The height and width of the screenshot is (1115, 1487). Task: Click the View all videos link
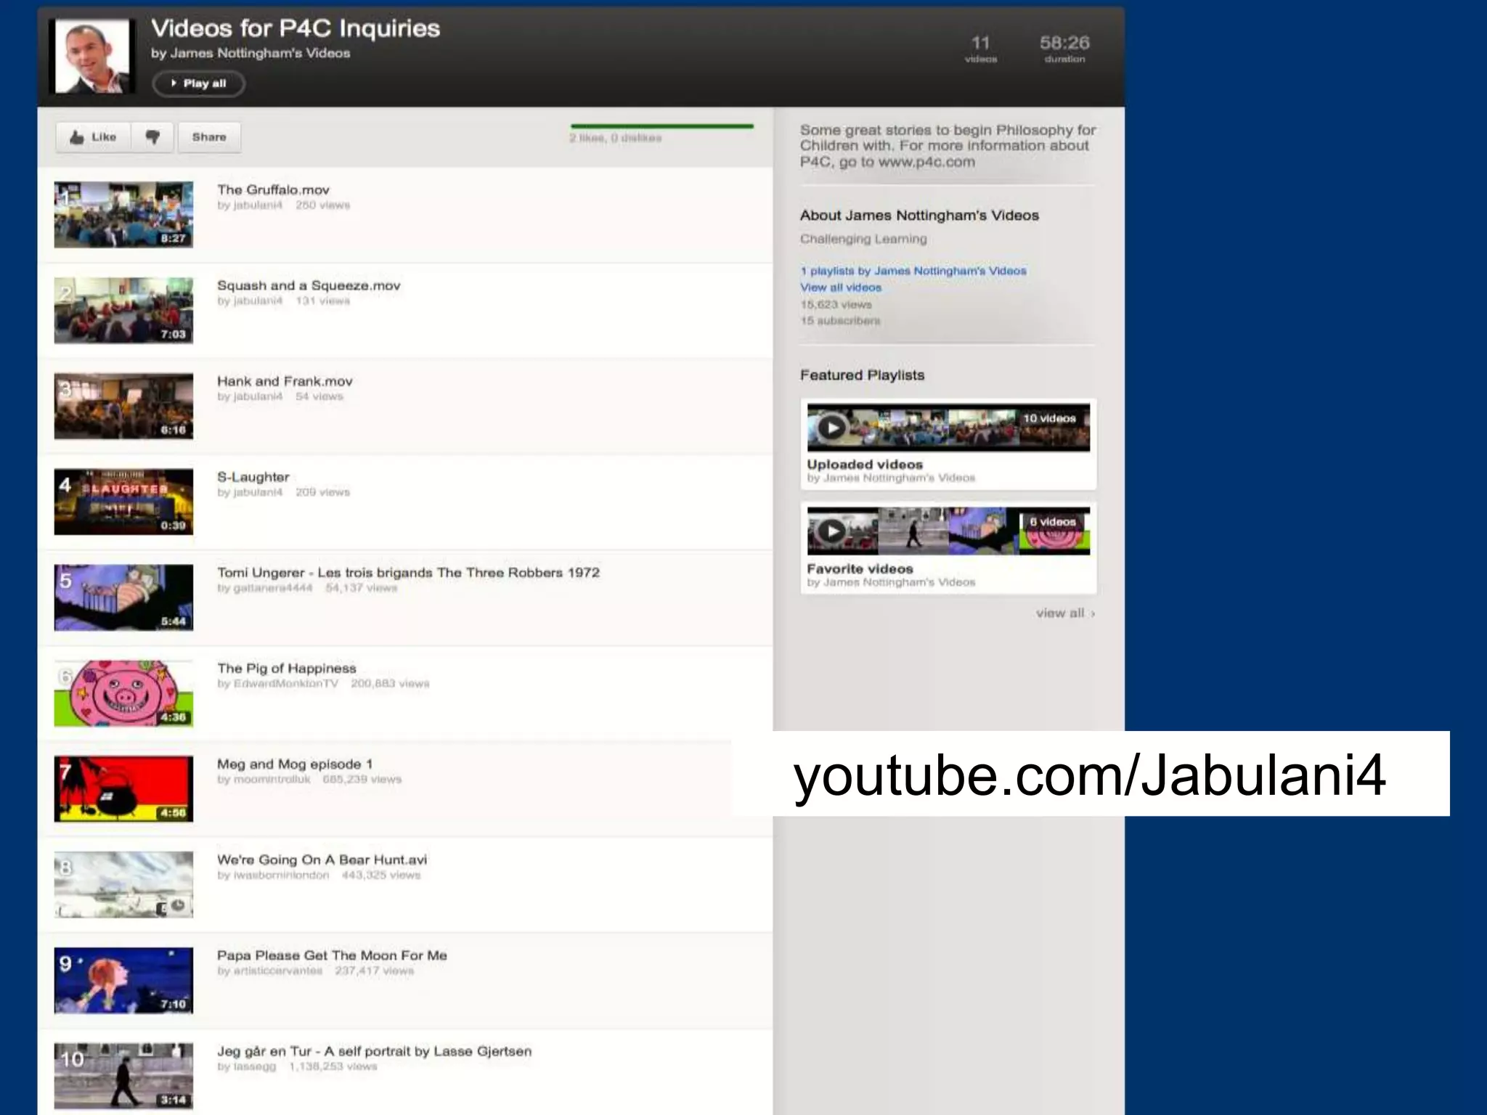(841, 287)
